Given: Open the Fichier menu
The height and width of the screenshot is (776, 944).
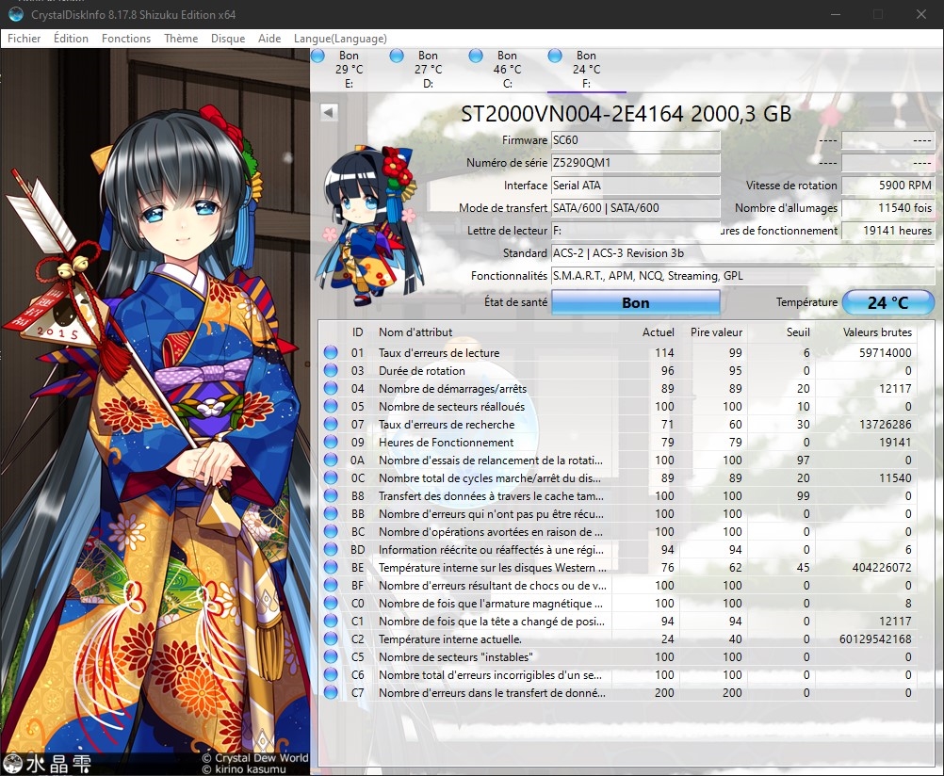Looking at the screenshot, I should click(24, 39).
